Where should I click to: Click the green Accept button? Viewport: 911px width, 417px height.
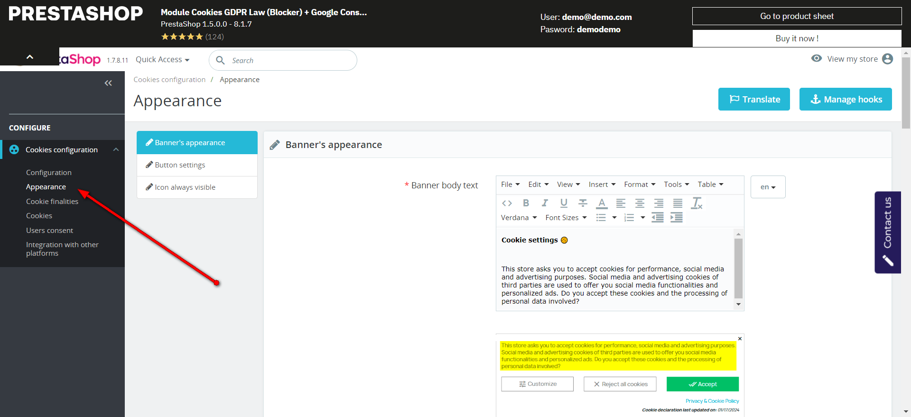tap(703, 384)
